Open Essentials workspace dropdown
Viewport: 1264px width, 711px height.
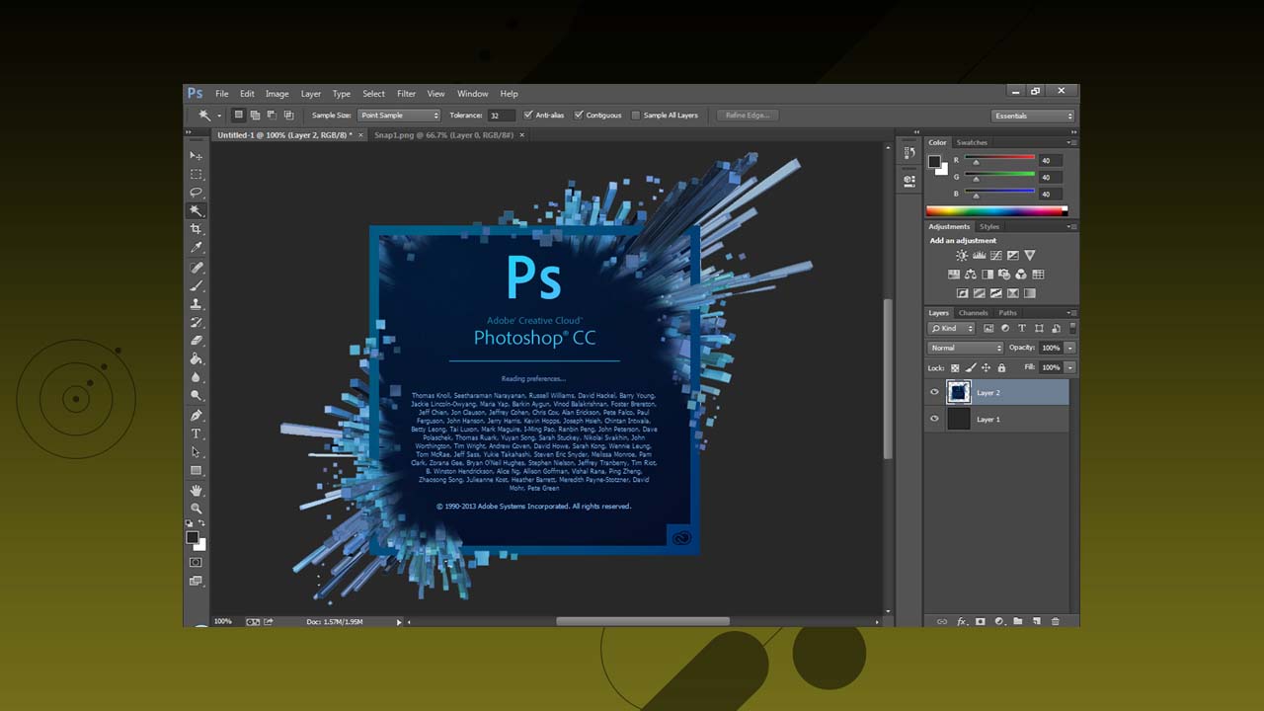[x=1033, y=116]
